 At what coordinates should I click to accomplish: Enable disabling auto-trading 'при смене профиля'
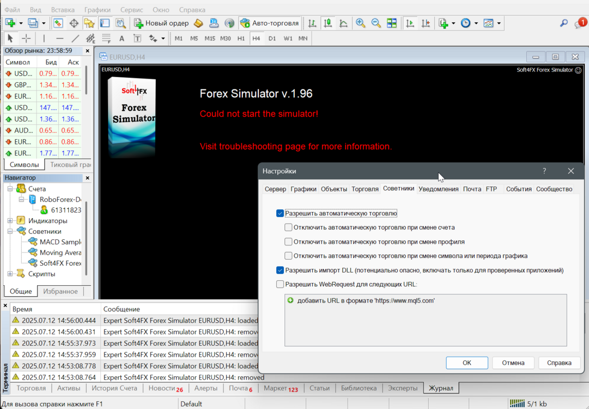click(x=288, y=242)
